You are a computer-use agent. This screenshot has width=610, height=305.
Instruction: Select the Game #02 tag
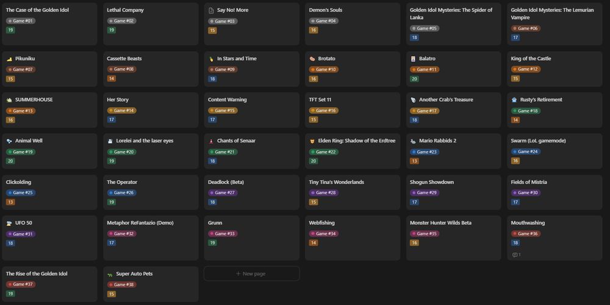click(x=122, y=21)
